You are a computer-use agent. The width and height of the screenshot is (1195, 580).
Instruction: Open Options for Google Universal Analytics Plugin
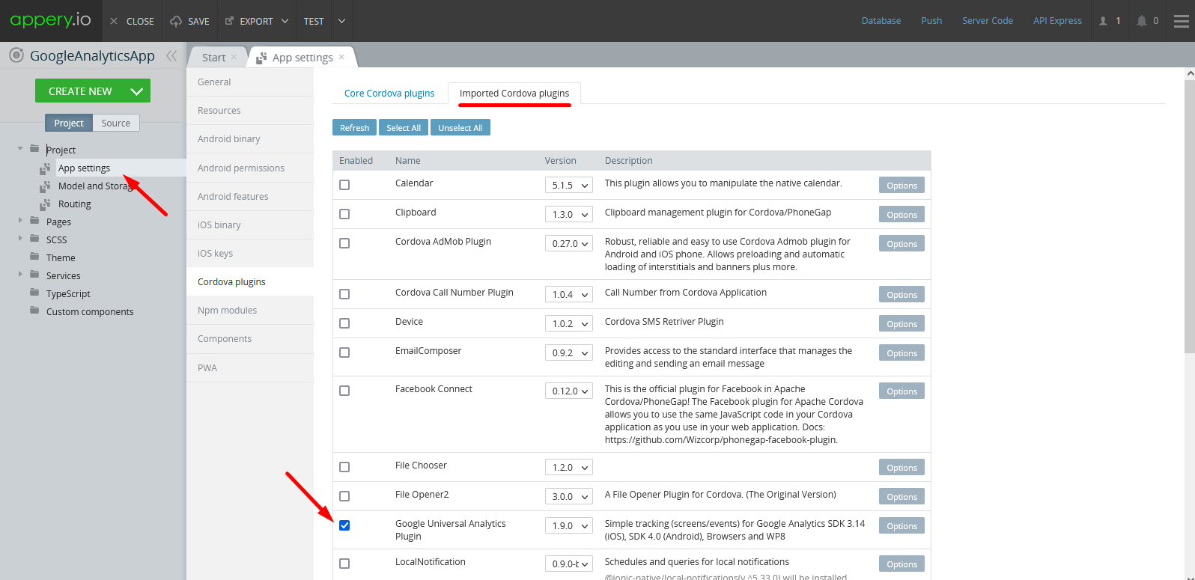[901, 526]
